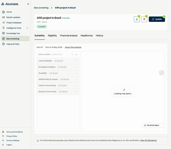171x149 pixels.
Task: Click the download report icon button
Action: click(137, 19)
